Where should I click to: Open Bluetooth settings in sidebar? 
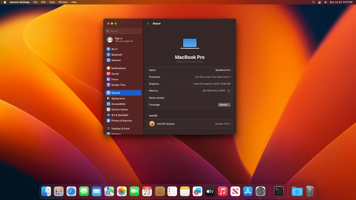[123, 55]
